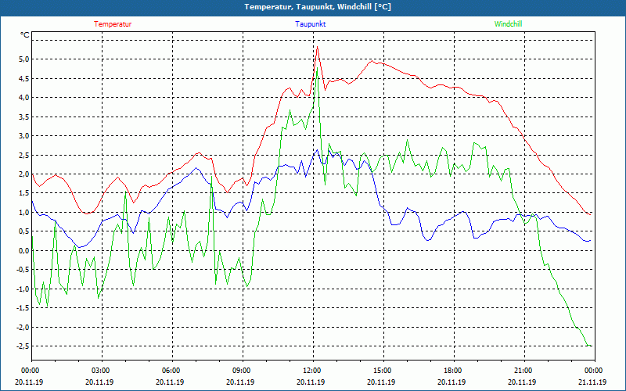The width and height of the screenshot is (626, 391).
Task: Click the 1,5 y-axis value
Action: click(x=24, y=193)
